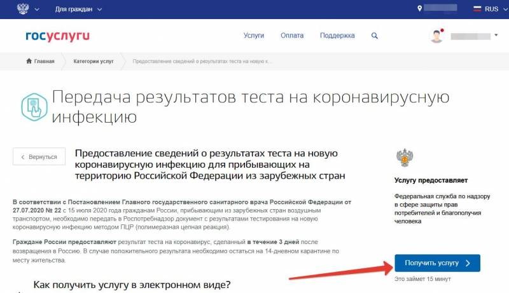Screen dimensions: 509x293
Task: Expand the user account dropdown arrow
Action: tap(496, 35)
